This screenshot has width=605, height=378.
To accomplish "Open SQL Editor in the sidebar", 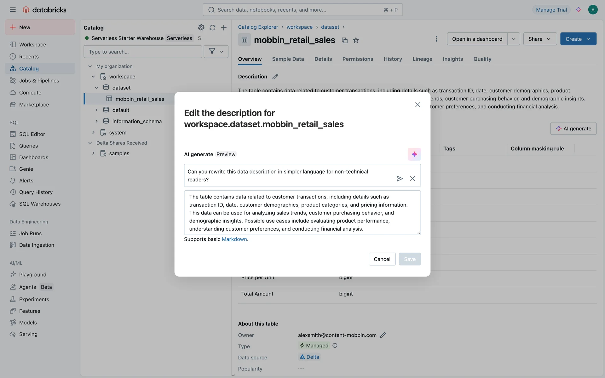I will click(x=32, y=134).
